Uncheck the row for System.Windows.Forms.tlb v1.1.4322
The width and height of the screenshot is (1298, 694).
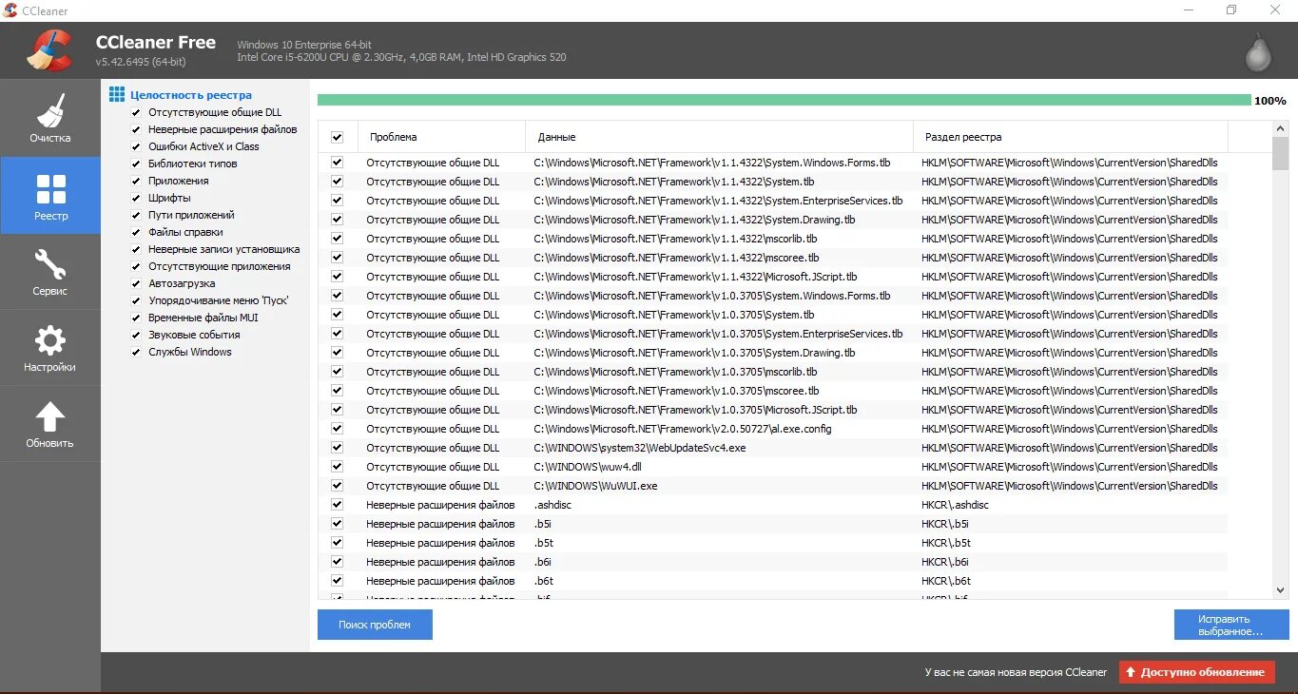(337, 163)
